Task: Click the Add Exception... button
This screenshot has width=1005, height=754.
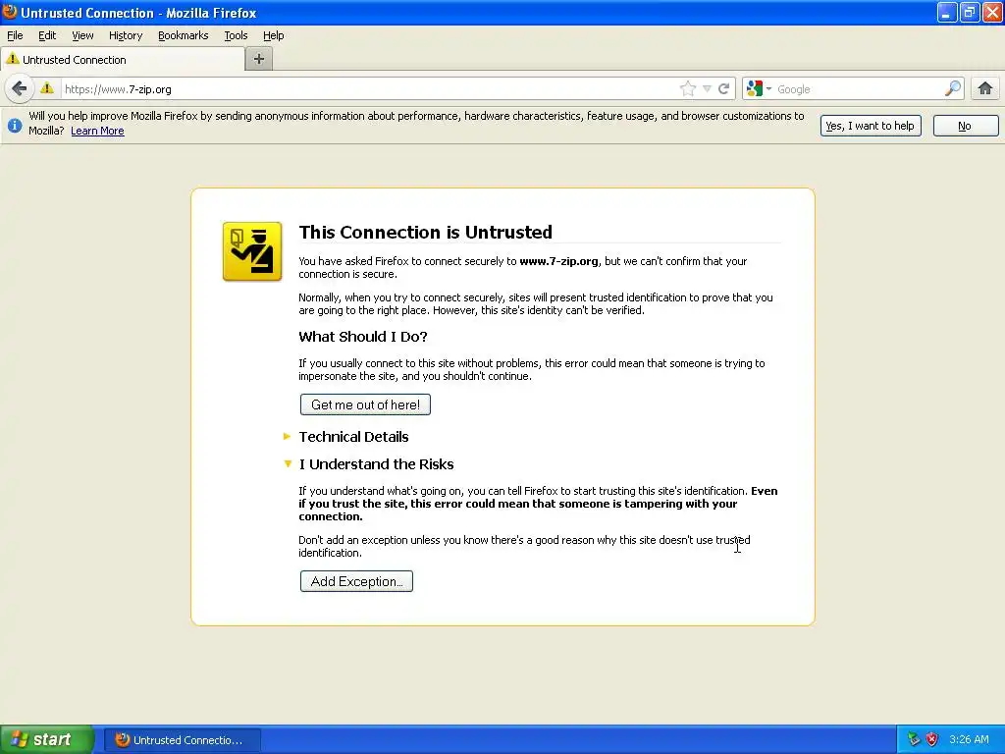Action: pos(356,581)
